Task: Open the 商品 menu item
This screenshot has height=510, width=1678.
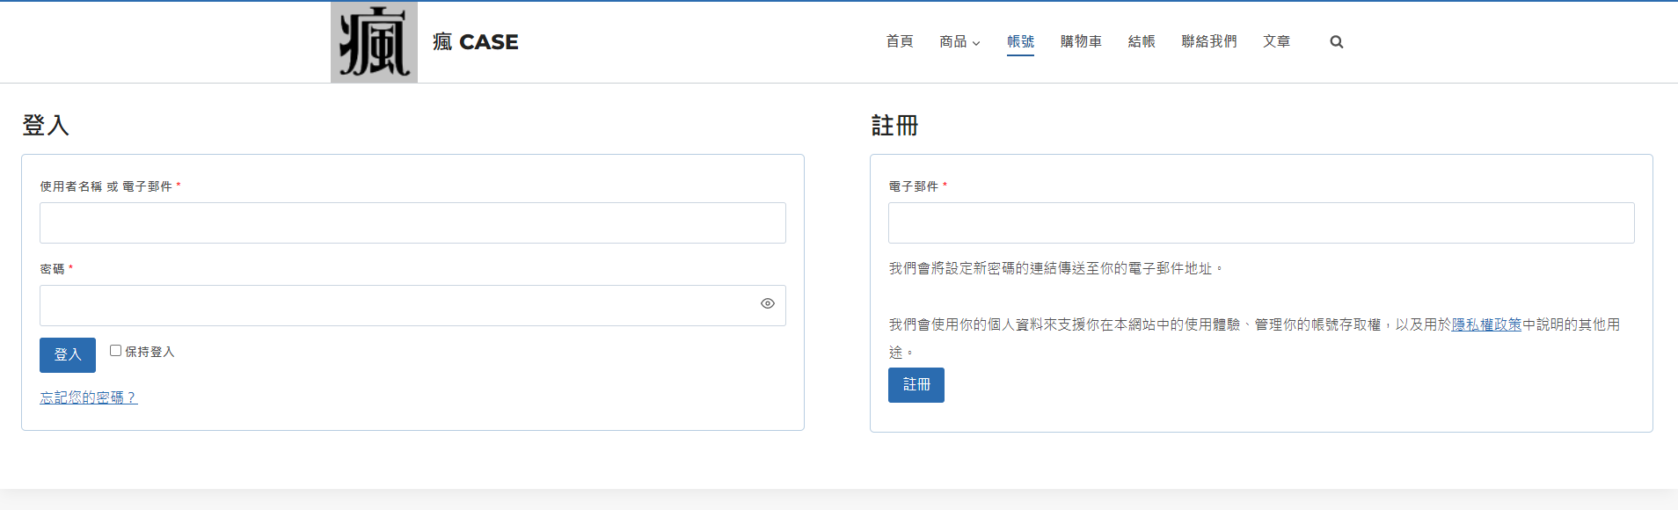Action: pyautogui.click(x=952, y=42)
